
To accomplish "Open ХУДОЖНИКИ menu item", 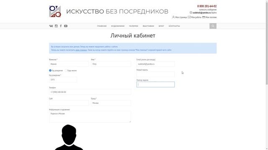I will (x=118, y=26).
